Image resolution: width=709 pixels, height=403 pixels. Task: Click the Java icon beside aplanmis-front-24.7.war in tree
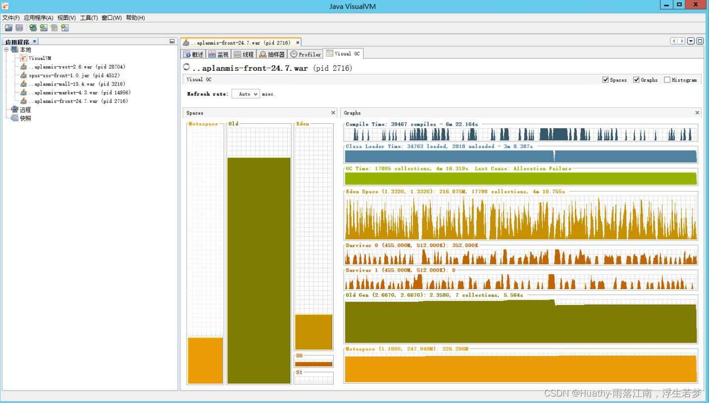point(24,101)
